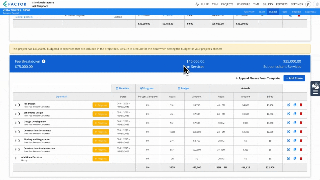
Task: Open the Billing menu
Action: 268,4
